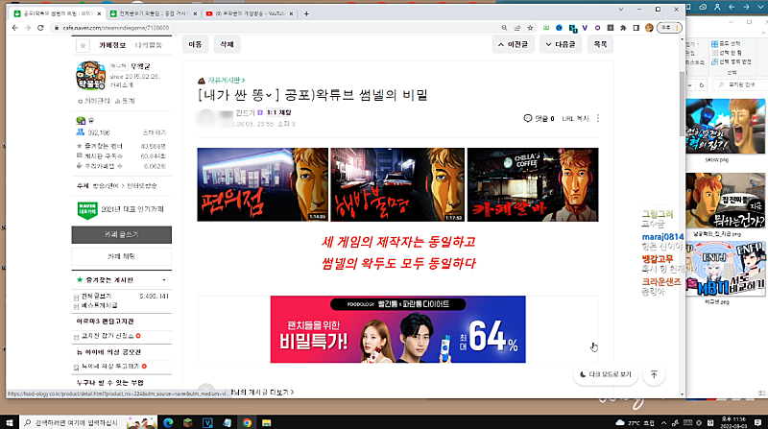Click the Chrome forward arrow
The image size is (768, 429).
point(28,28)
